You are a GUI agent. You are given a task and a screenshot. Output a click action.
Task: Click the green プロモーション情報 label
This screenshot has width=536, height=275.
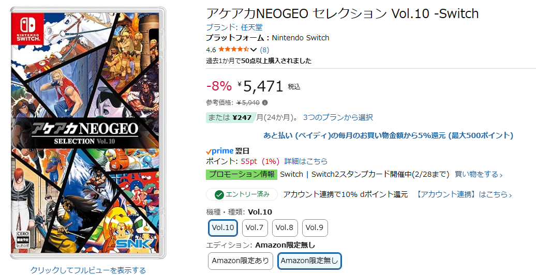point(241,174)
